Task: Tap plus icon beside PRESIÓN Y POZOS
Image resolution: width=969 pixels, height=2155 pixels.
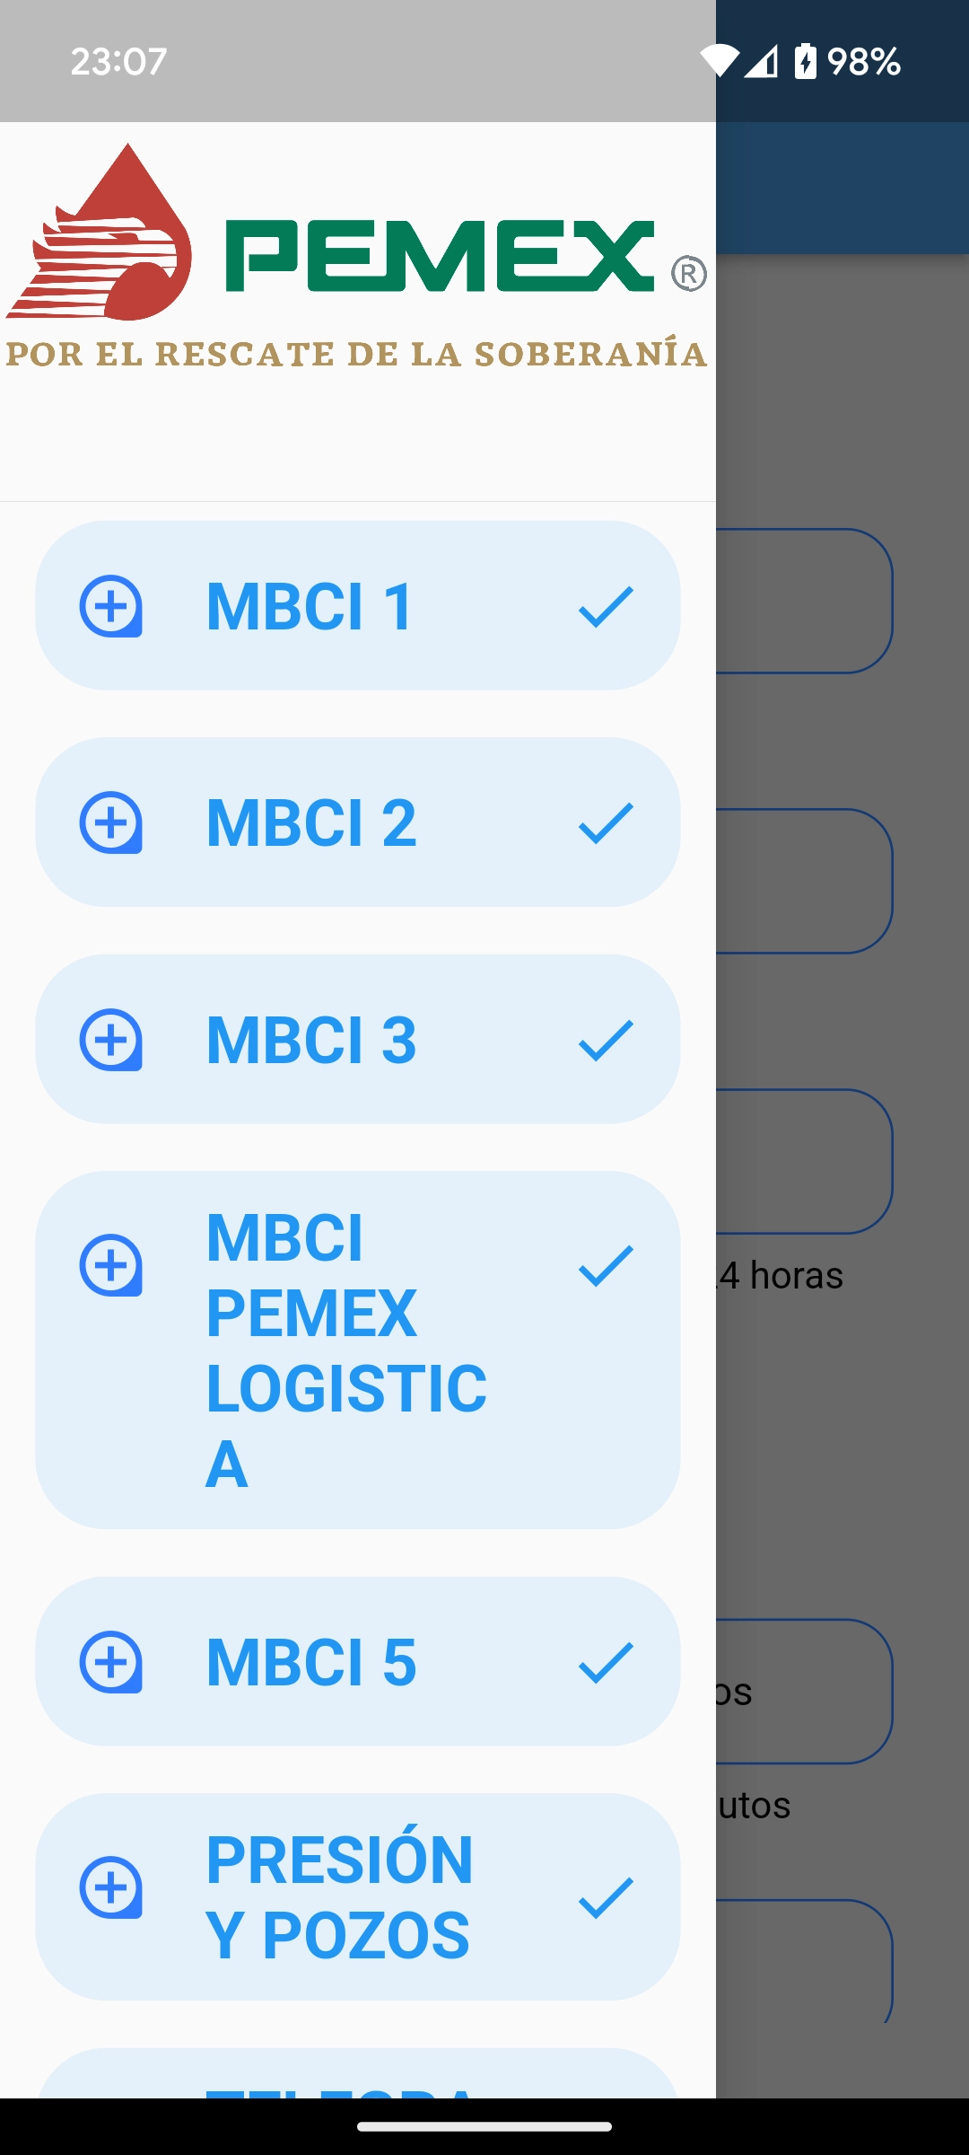Action: tap(111, 1887)
